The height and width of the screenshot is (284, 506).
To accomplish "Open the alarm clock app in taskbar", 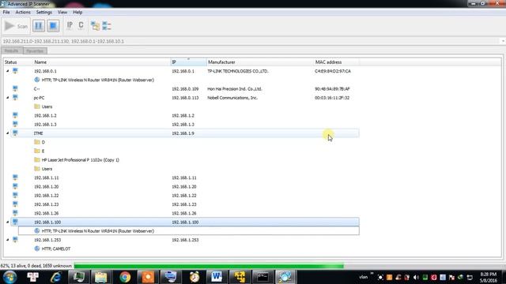I will pyautogui.click(x=194, y=277).
